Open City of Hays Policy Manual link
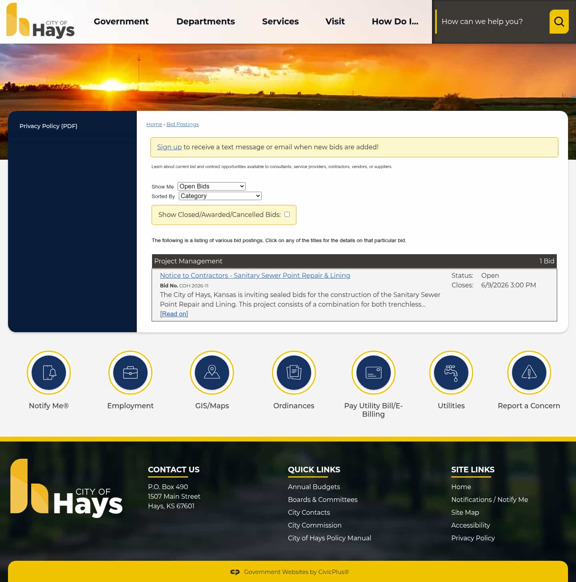The height and width of the screenshot is (582, 576). point(330,538)
